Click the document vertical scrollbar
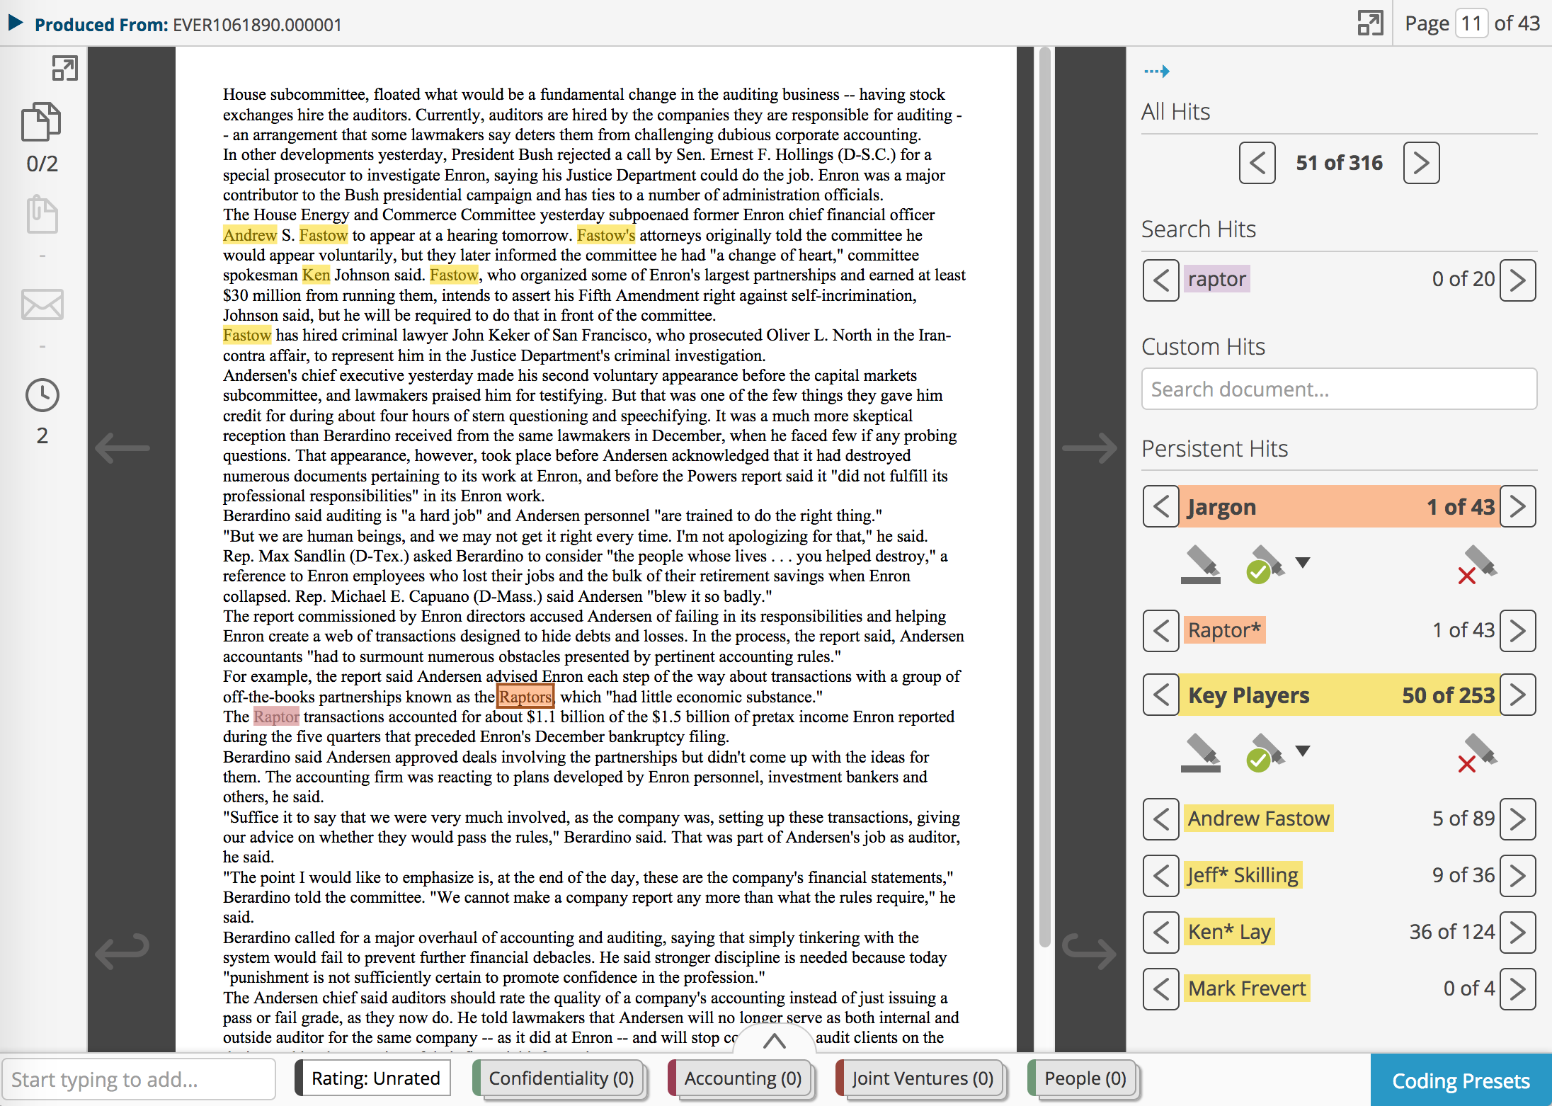The width and height of the screenshot is (1552, 1106). click(x=1044, y=496)
